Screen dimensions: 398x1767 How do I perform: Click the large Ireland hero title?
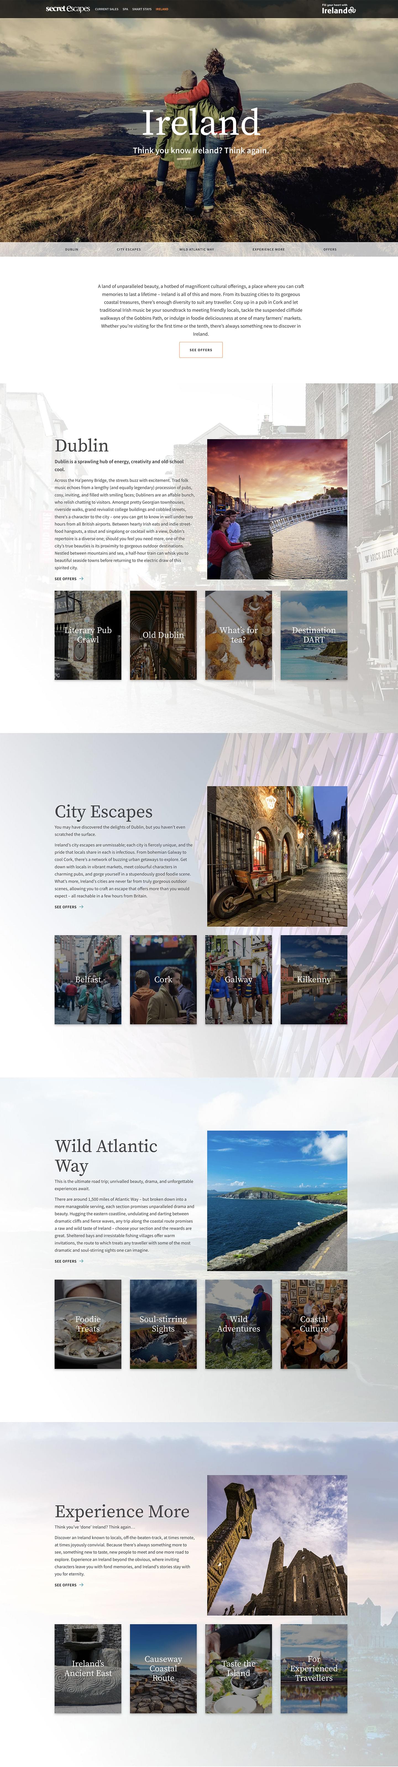tap(201, 123)
